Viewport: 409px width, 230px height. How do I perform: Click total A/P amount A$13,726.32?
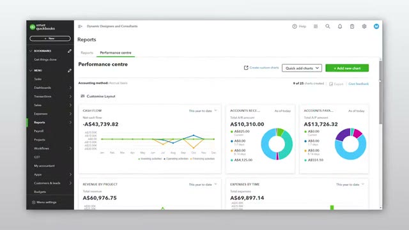(321, 125)
